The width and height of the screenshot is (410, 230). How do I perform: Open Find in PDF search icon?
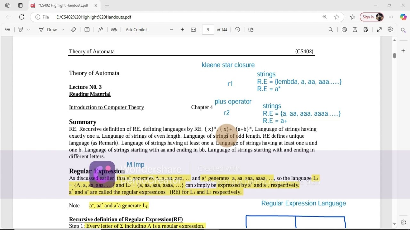331,30
